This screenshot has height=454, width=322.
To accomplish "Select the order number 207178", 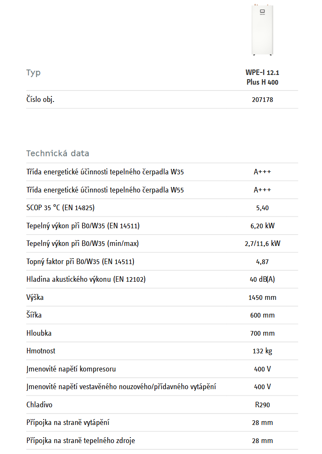I will click(x=262, y=100).
